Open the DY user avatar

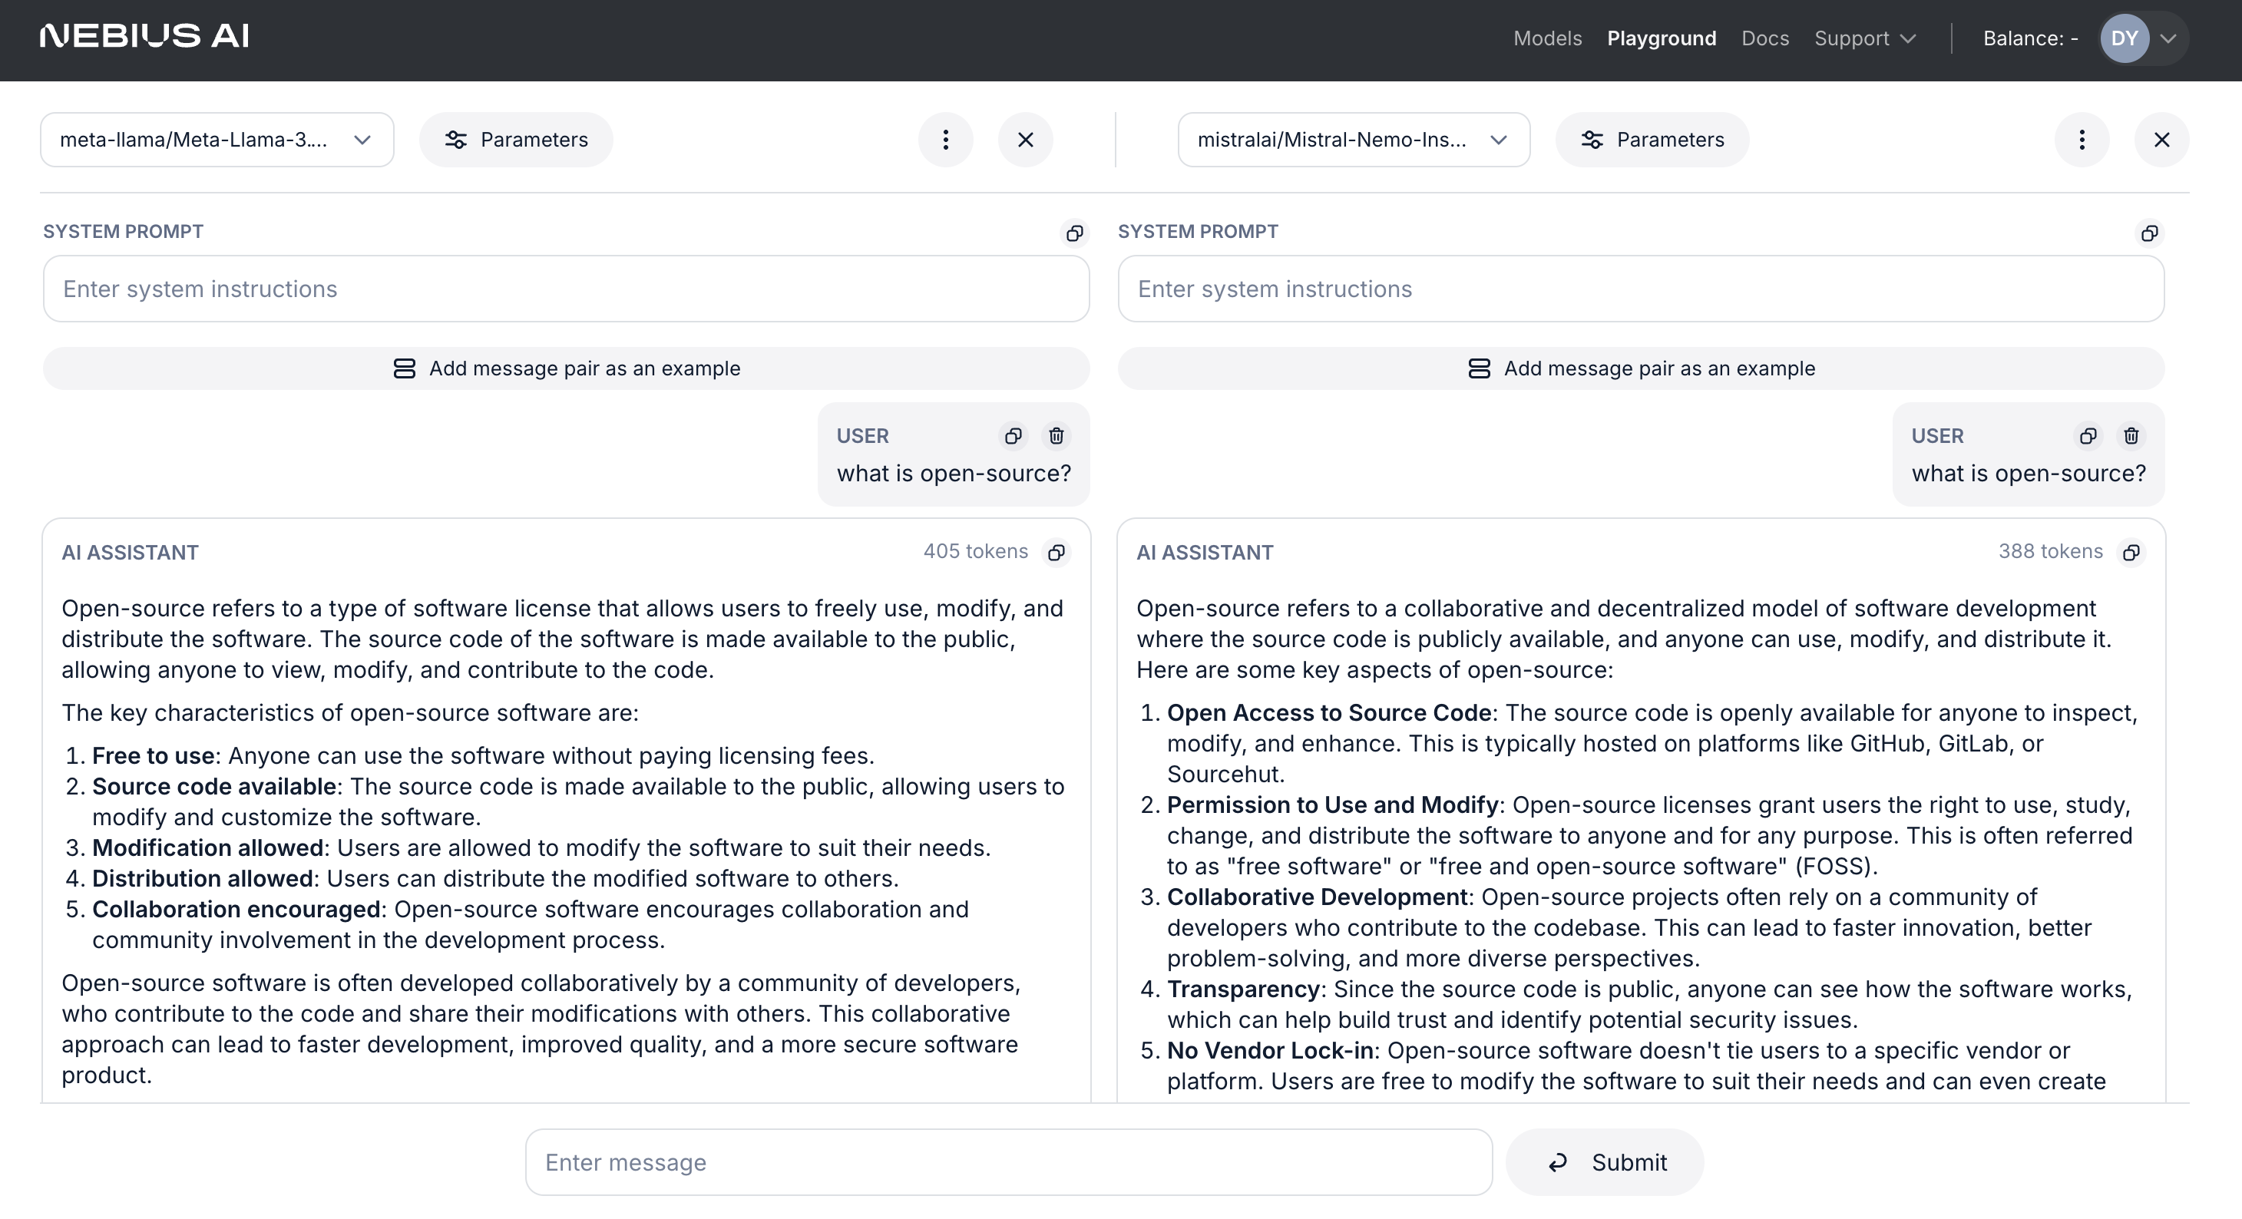click(x=2125, y=38)
